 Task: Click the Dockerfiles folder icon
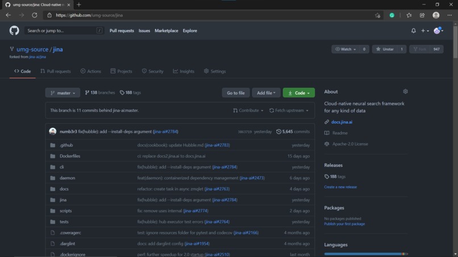pyautogui.click(x=53, y=156)
